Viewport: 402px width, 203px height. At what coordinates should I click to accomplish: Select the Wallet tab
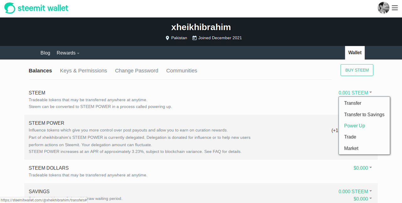(x=355, y=53)
